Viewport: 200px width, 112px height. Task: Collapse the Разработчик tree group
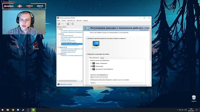[58, 54]
